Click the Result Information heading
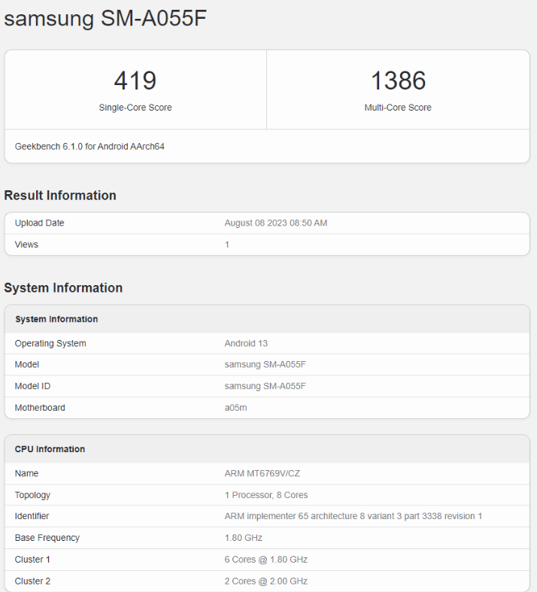The width and height of the screenshot is (537, 592). tap(60, 195)
